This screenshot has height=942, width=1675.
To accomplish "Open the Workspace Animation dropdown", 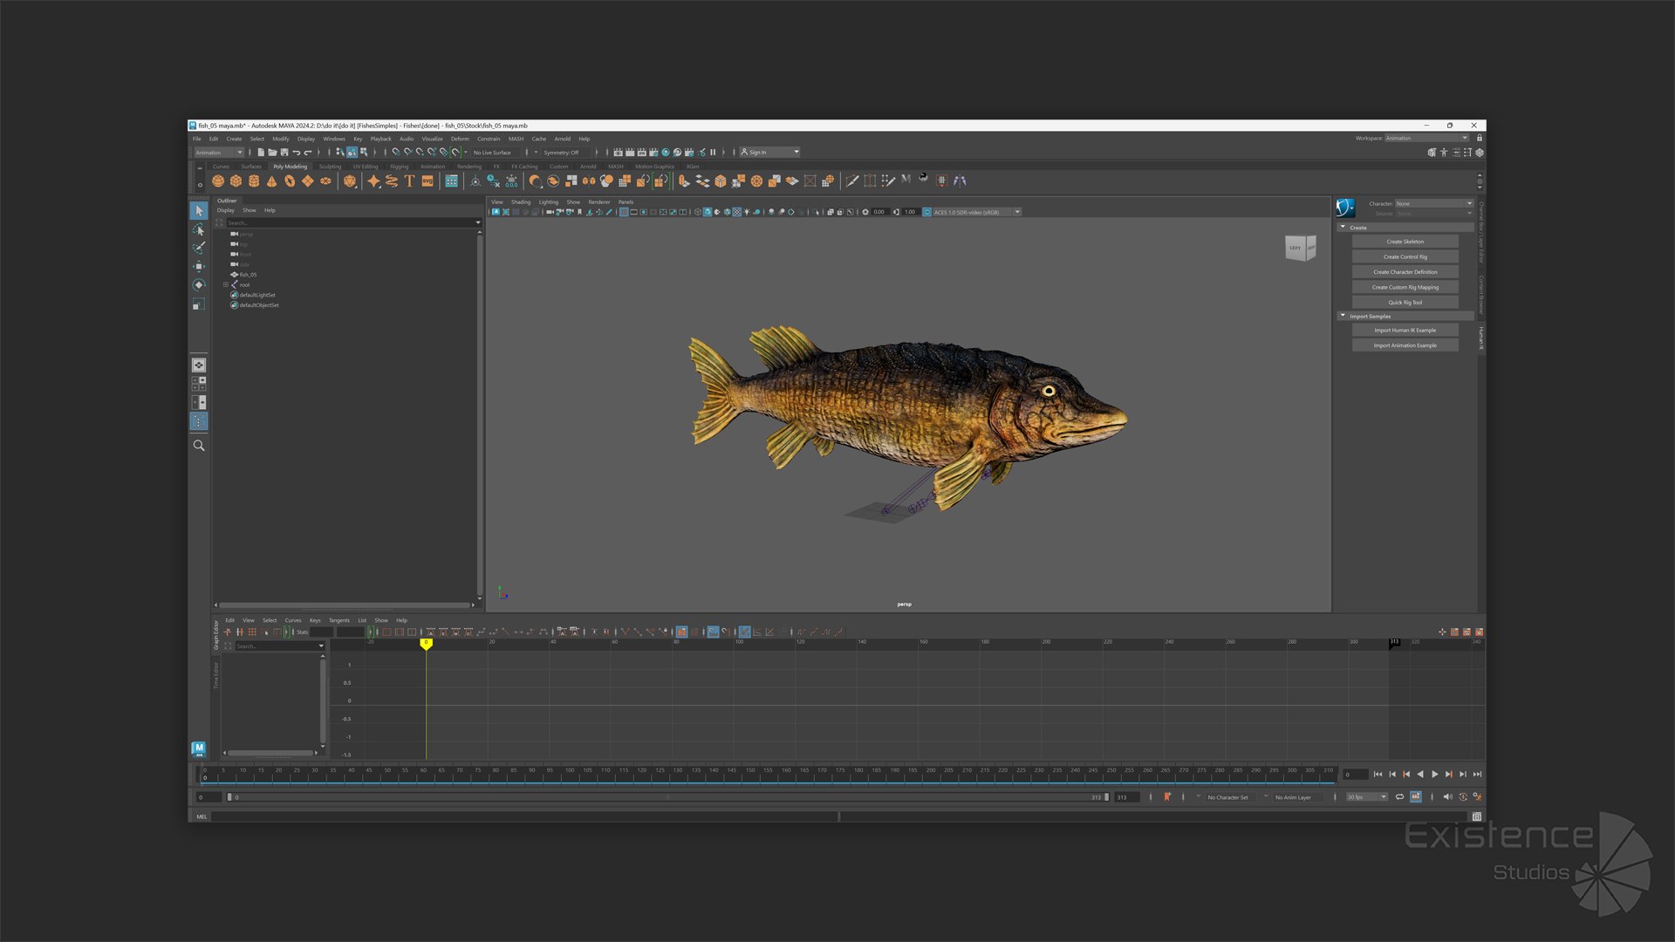I will coord(1427,138).
